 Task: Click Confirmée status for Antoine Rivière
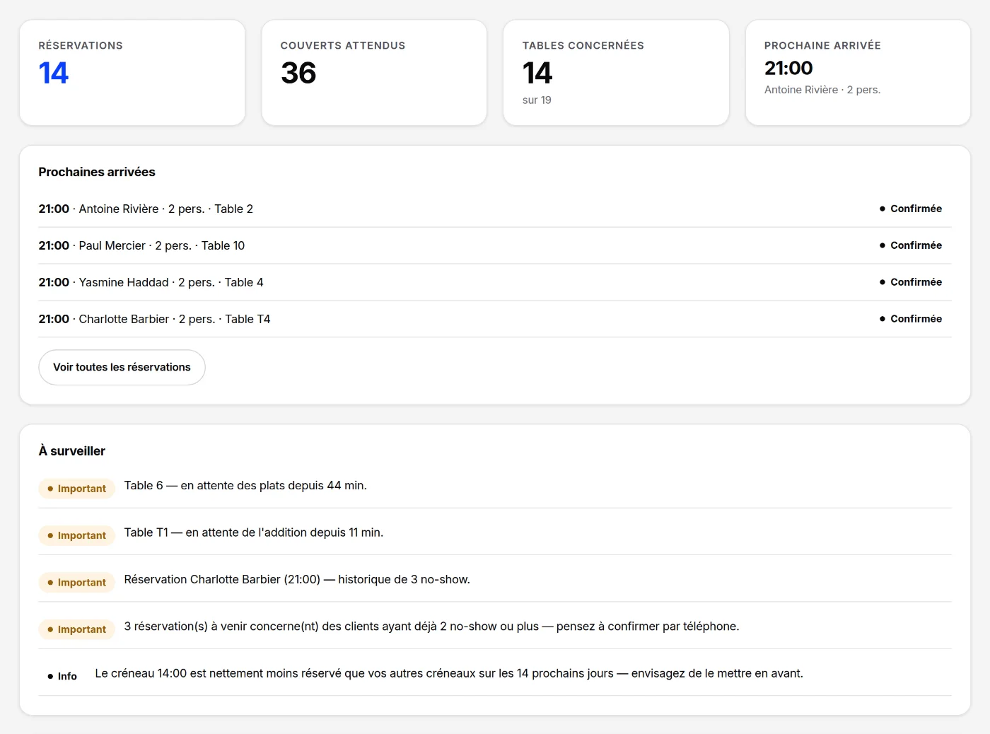point(911,209)
